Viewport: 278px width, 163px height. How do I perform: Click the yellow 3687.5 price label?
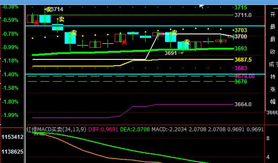243,60
